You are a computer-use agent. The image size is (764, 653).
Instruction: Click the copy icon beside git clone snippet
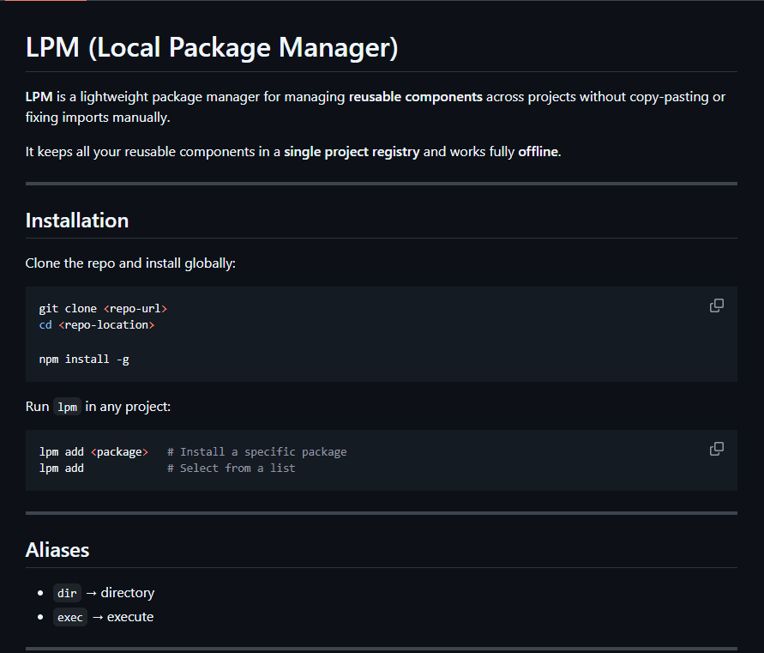coord(717,305)
